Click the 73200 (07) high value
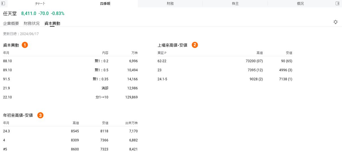The height and width of the screenshot is (162, 342). click(254, 61)
